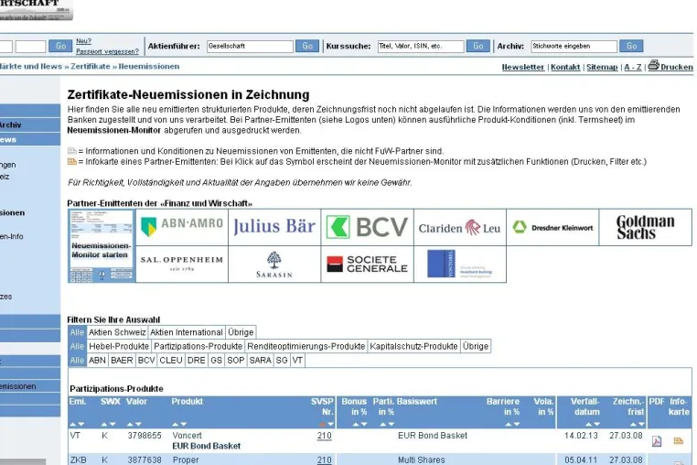Viewport: 697px width, 465px height.
Task: Open the Zertifikate breadcrumb link
Action: (x=91, y=66)
